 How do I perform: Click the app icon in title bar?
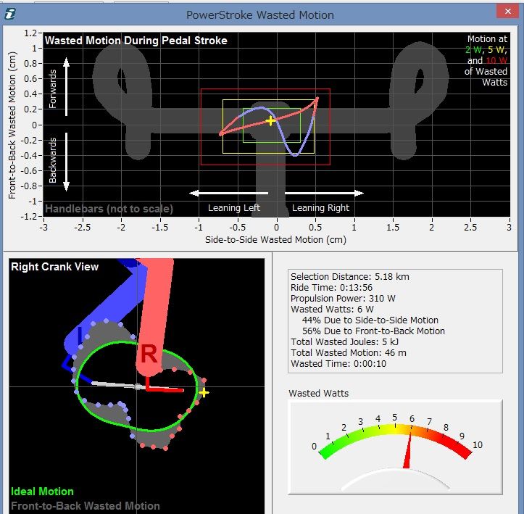point(10,14)
